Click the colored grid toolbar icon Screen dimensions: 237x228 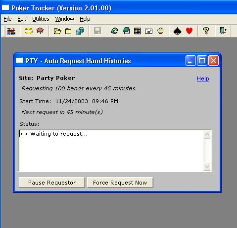click(x=137, y=31)
